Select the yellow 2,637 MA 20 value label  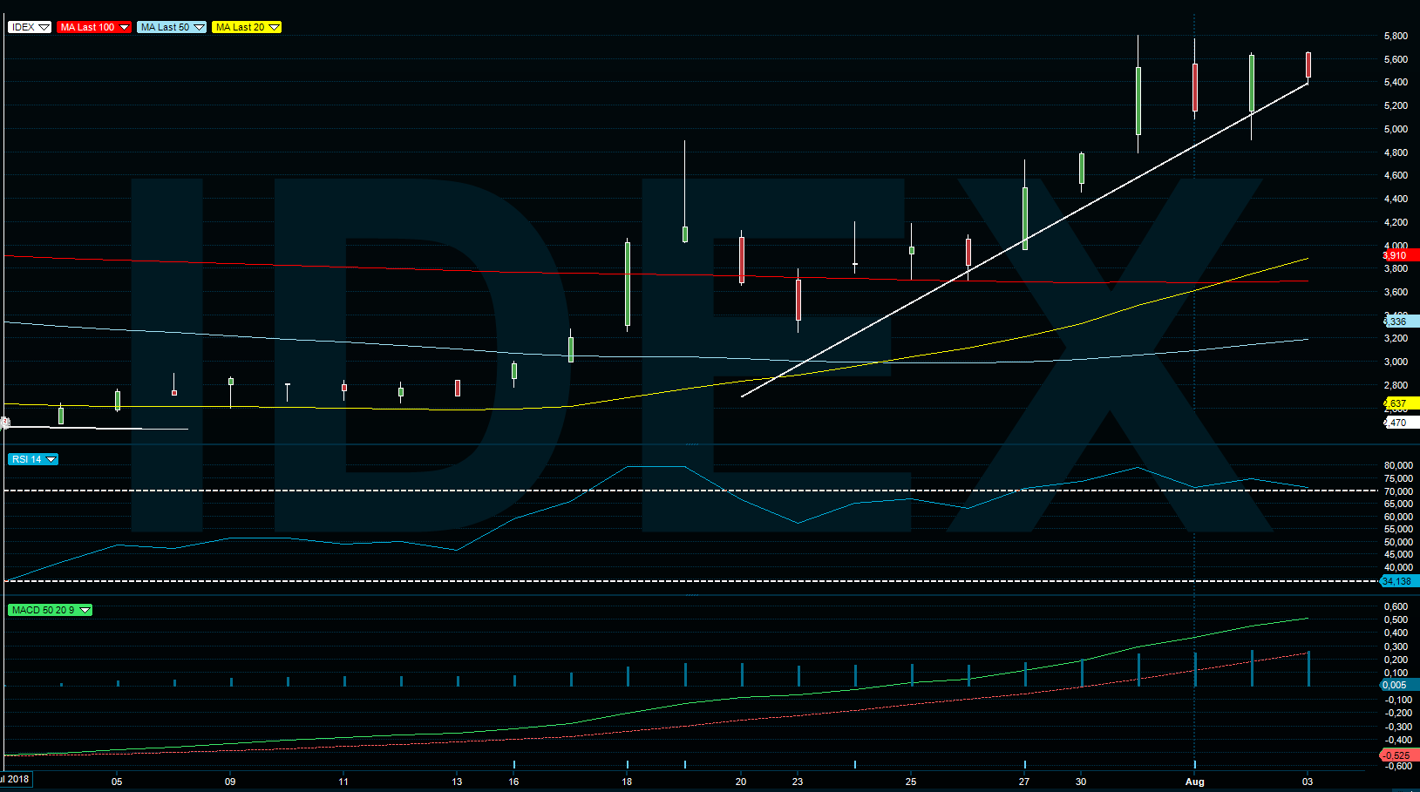1400,403
